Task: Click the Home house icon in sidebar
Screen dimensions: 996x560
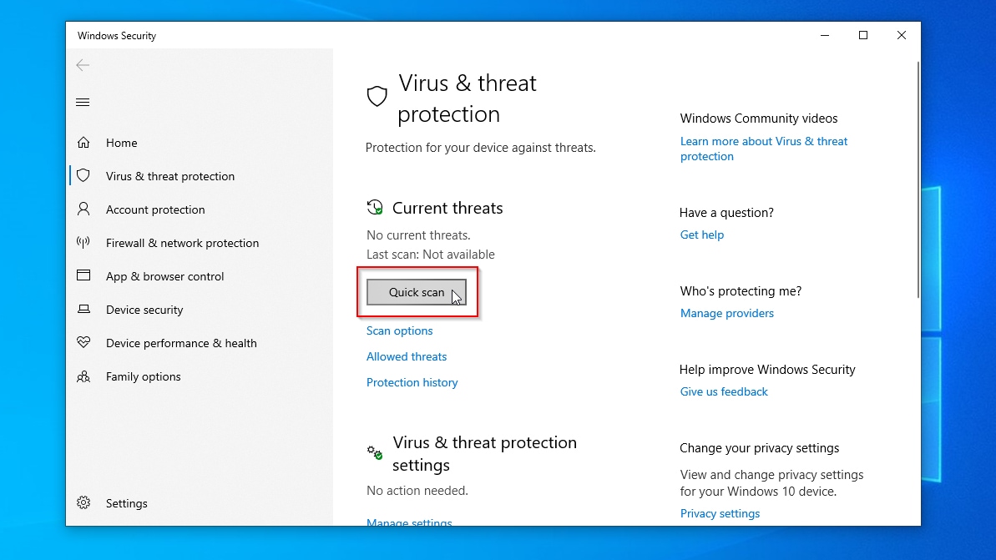Action: pyautogui.click(x=83, y=143)
